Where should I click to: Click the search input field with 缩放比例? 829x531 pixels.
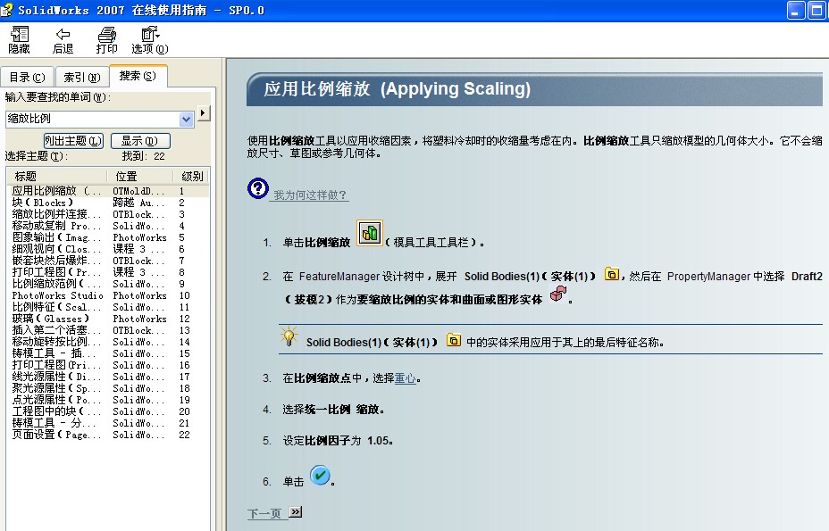point(93,120)
